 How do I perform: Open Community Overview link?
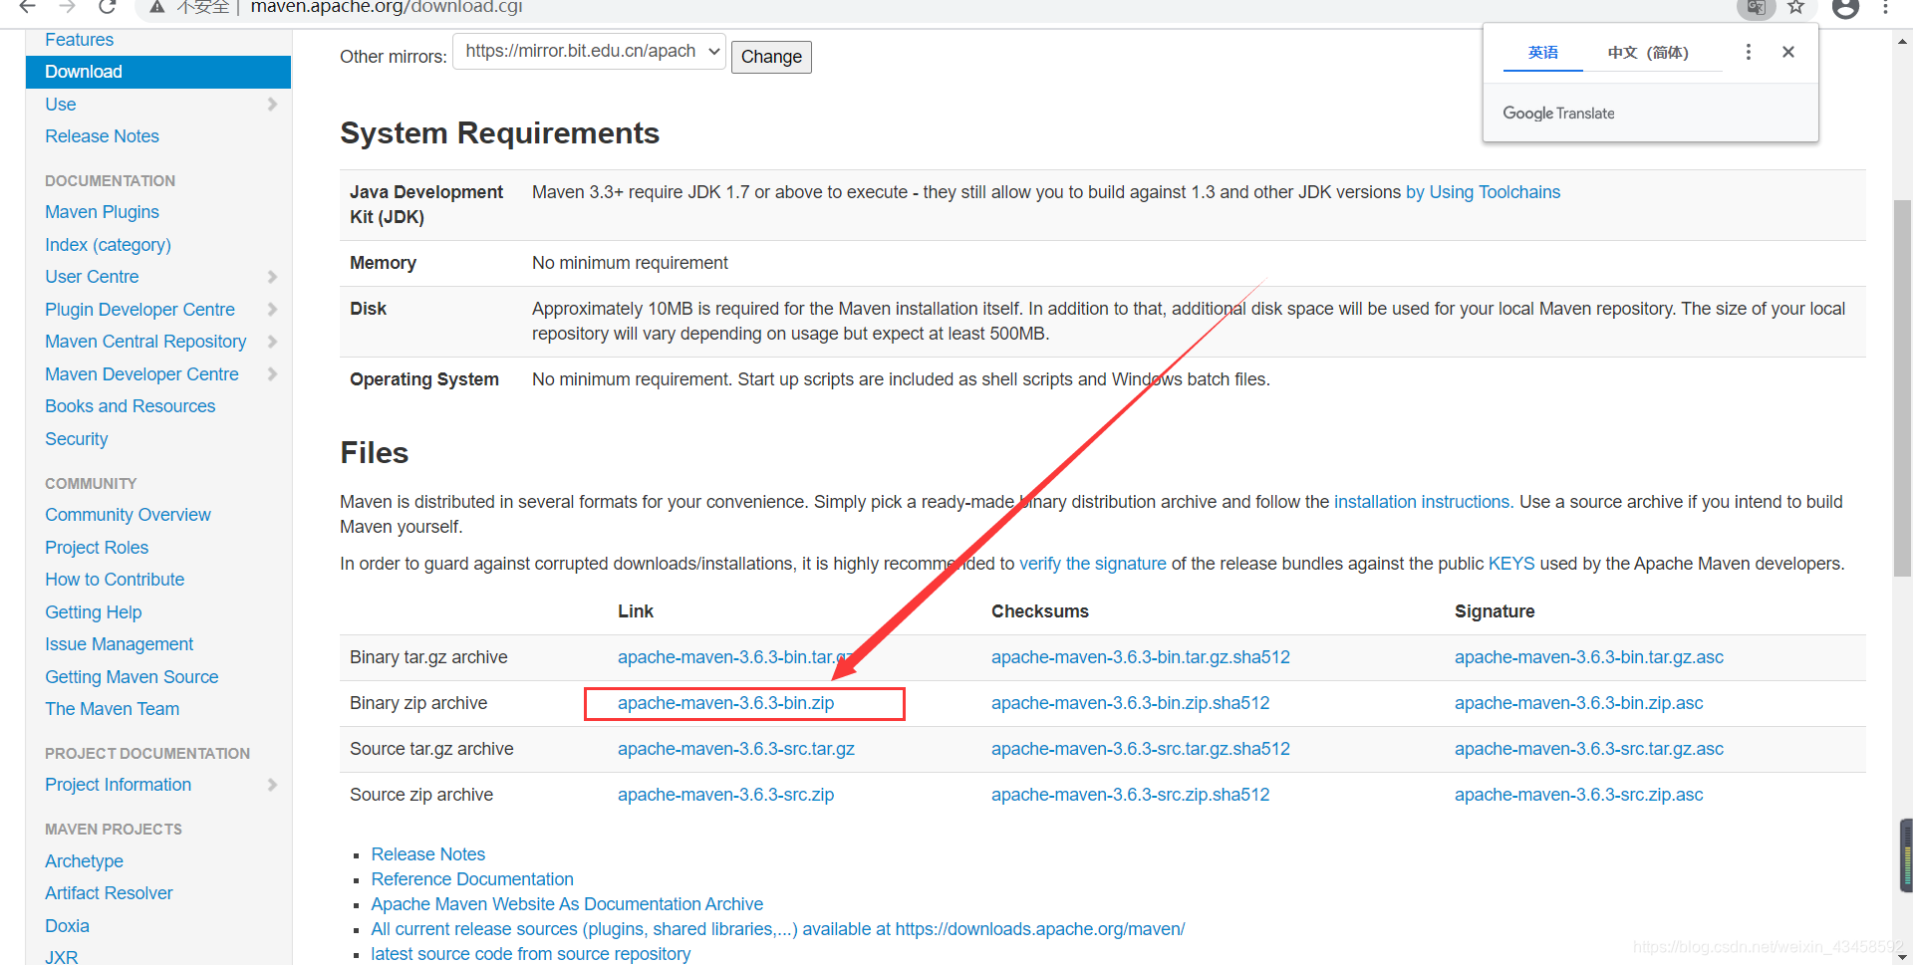[x=128, y=515]
